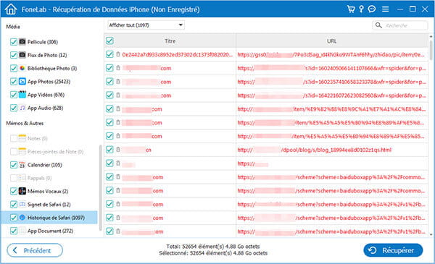Click the App Vidéos clapperboard icon

pos(22,94)
